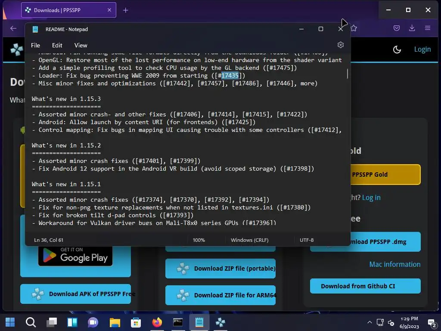Click the line about simple profiling tool

click(164, 68)
